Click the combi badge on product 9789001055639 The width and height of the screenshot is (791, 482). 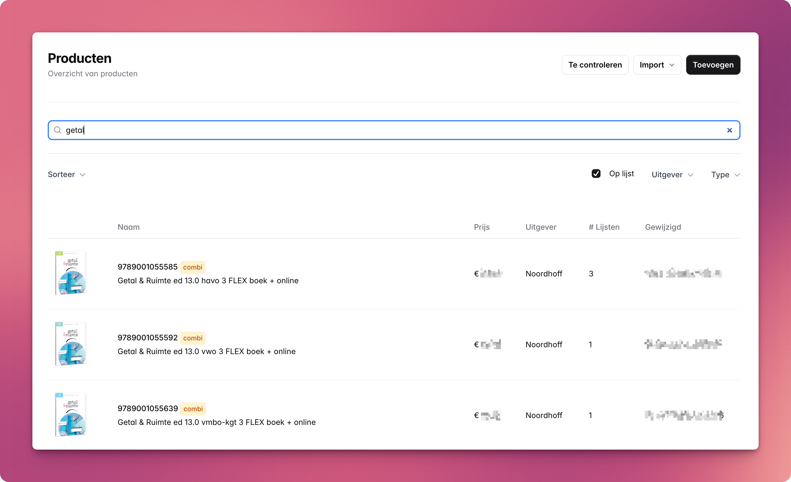click(193, 409)
